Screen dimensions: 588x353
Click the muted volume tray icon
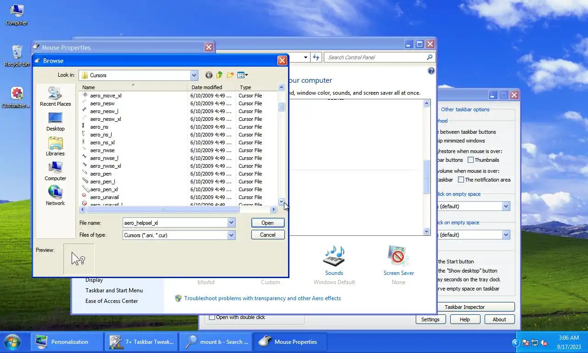tap(544, 342)
